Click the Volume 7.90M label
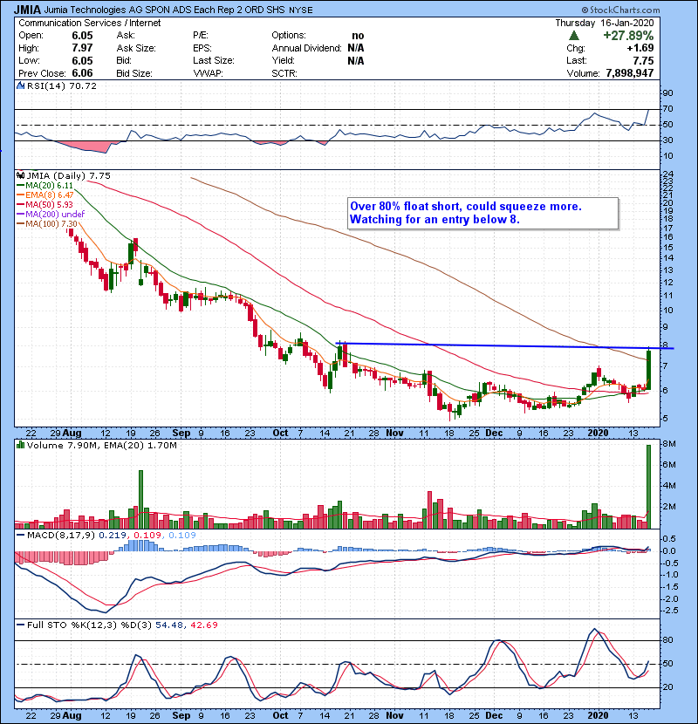The height and width of the screenshot is (724, 698). click(x=61, y=446)
